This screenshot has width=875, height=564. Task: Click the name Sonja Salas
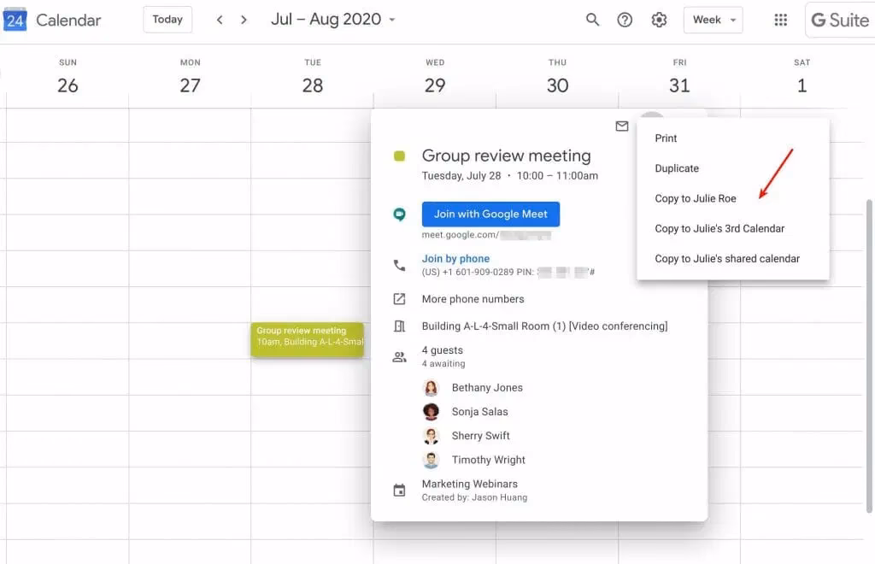pyautogui.click(x=480, y=412)
